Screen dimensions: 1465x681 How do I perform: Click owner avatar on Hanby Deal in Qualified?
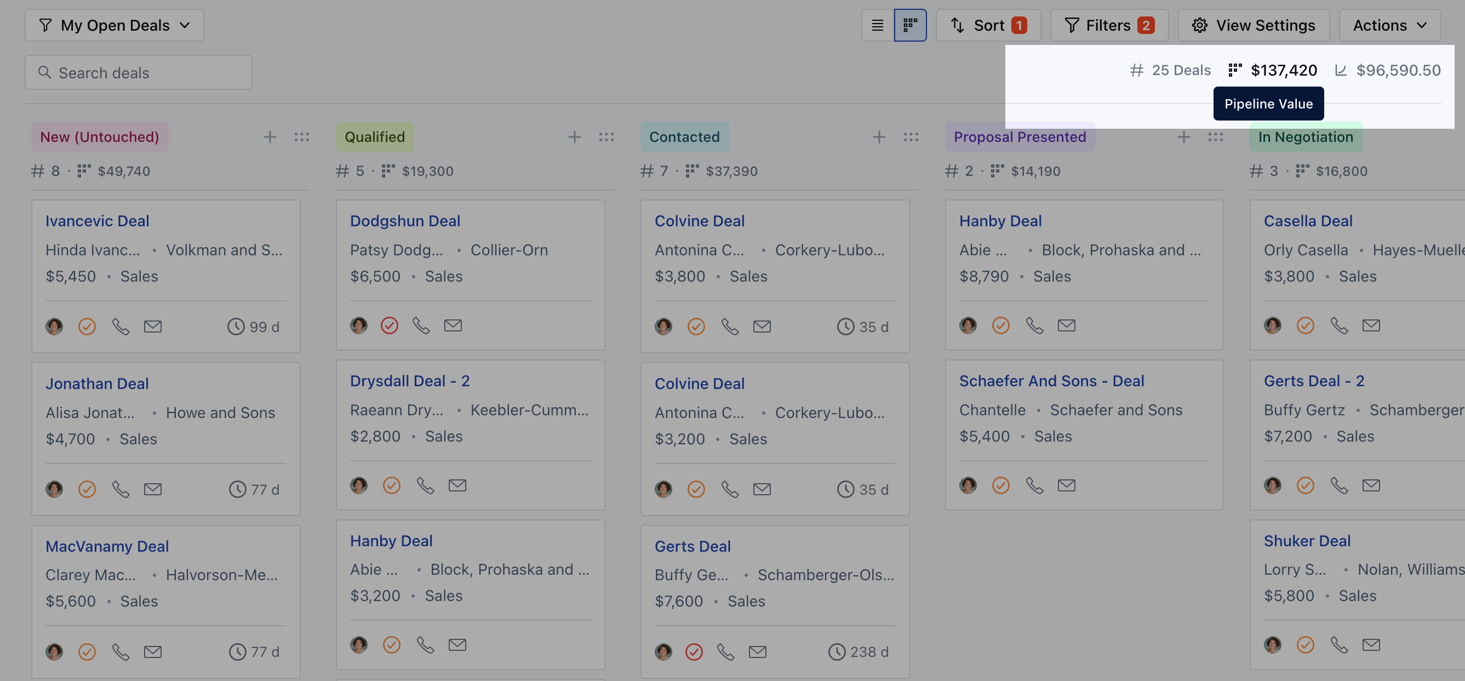tap(359, 645)
